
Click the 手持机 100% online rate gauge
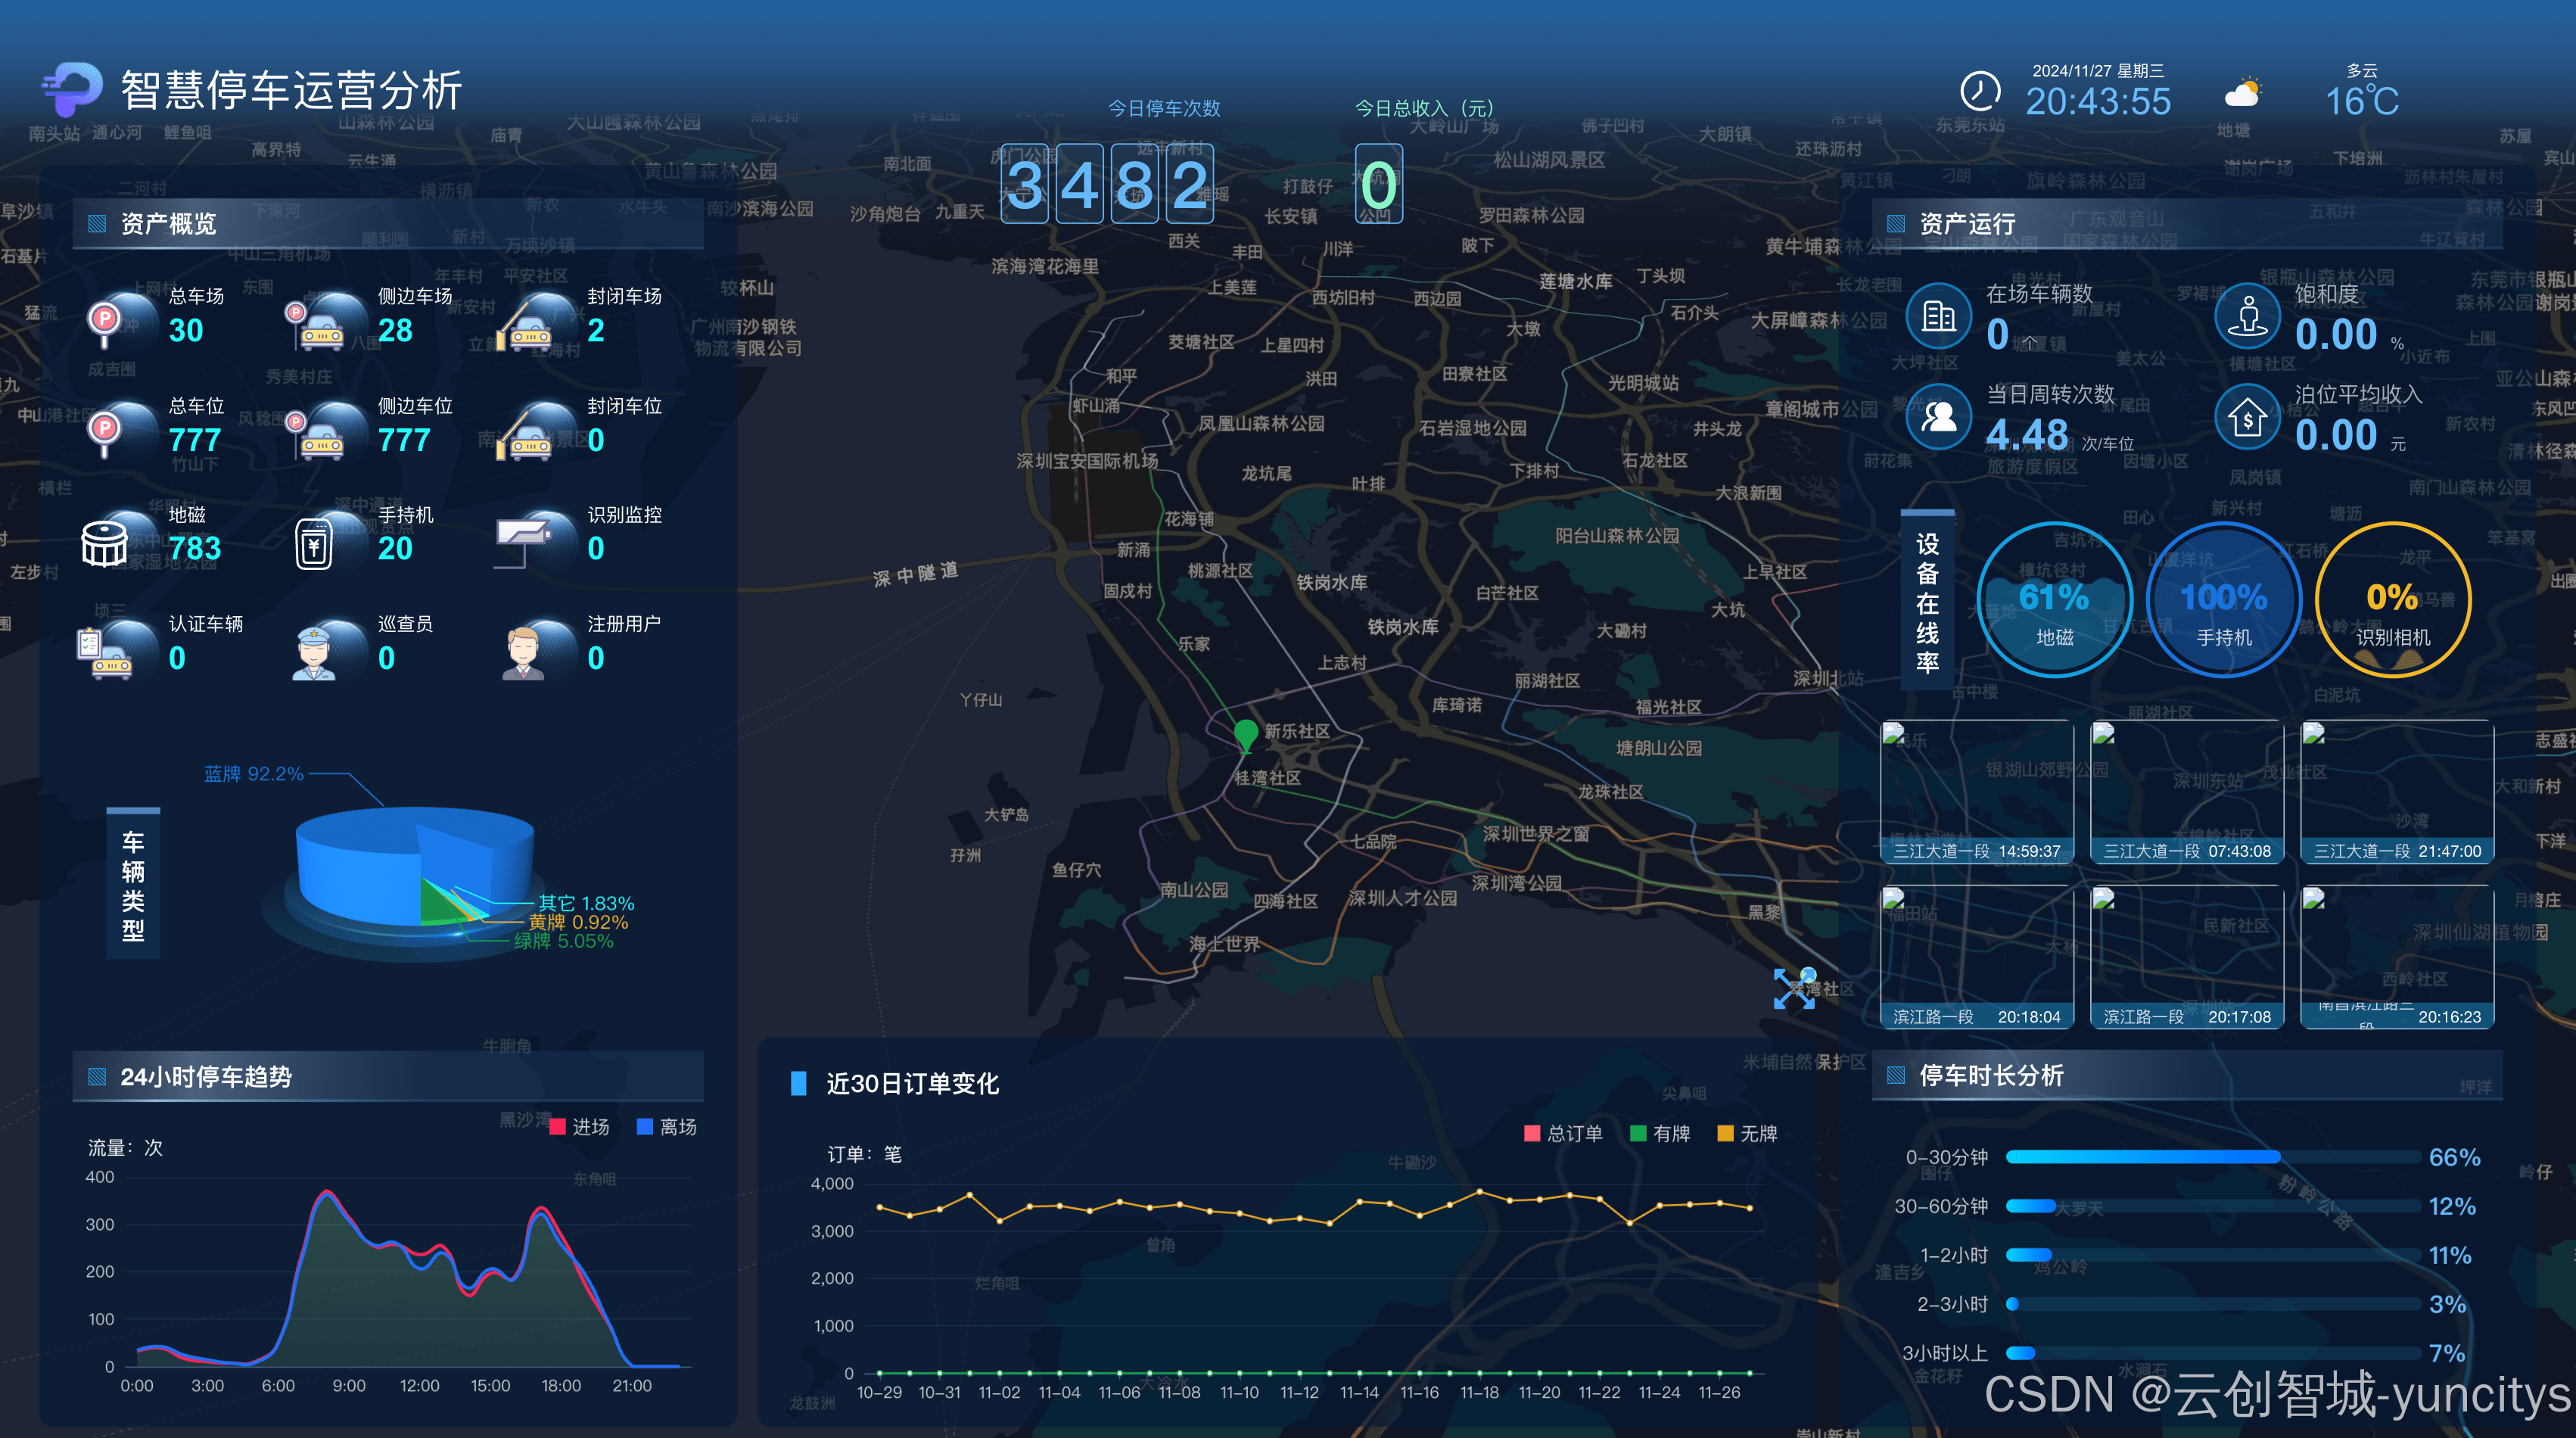tap(2223, 600)
